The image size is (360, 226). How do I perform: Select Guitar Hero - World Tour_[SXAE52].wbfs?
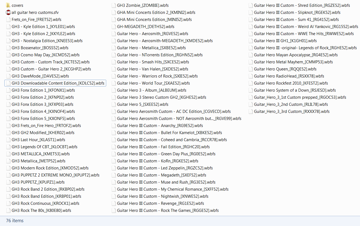(154, 83)
